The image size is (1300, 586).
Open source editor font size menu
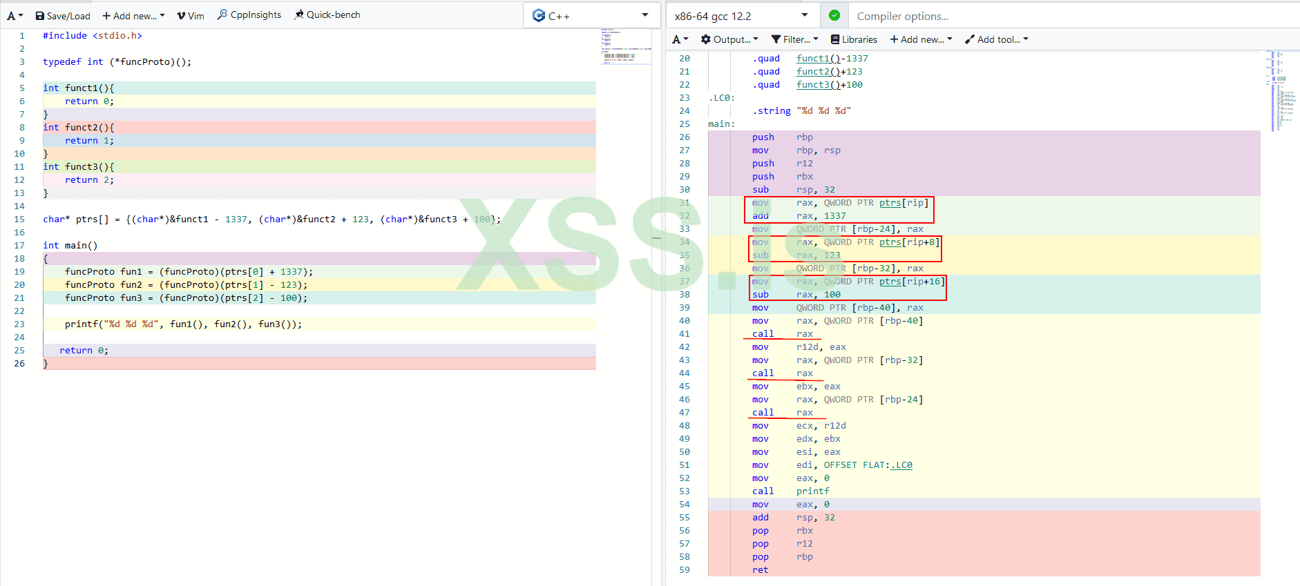(x=15, y=16)
